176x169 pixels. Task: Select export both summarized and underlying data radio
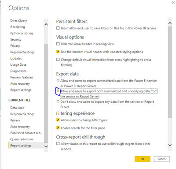58,91
